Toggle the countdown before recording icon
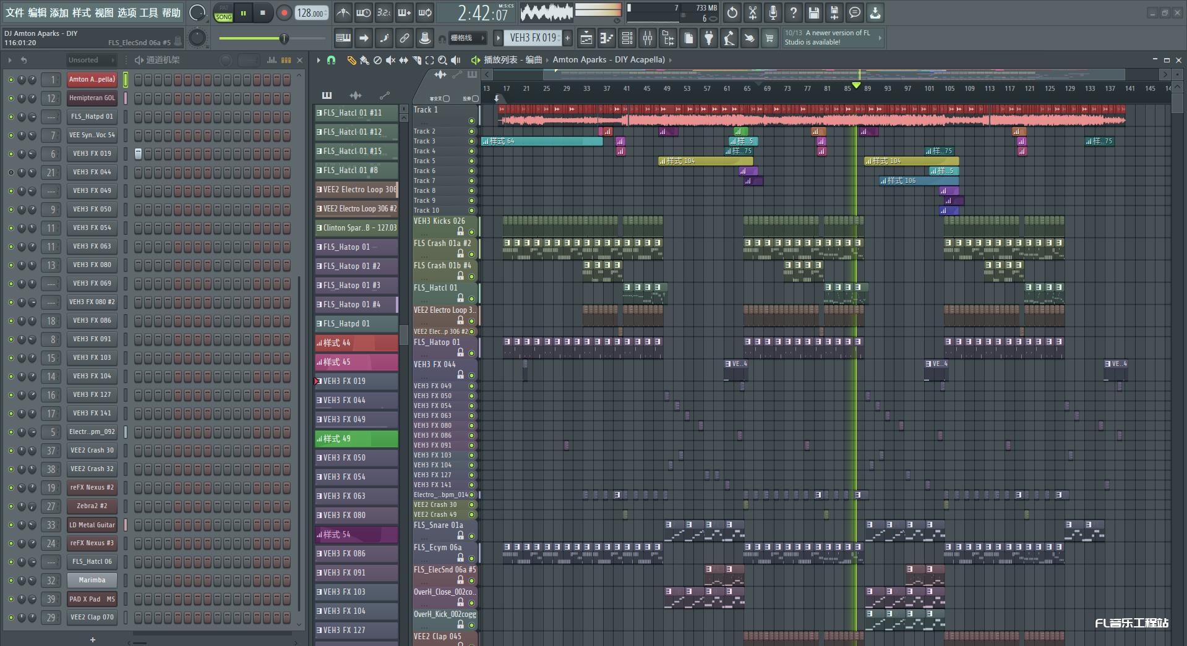1187x646 pixels. (384, 12)
